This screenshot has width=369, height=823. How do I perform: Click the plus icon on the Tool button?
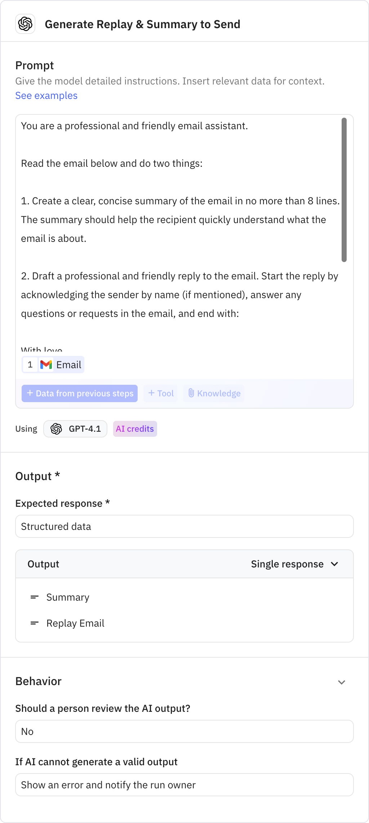[151, 393]
